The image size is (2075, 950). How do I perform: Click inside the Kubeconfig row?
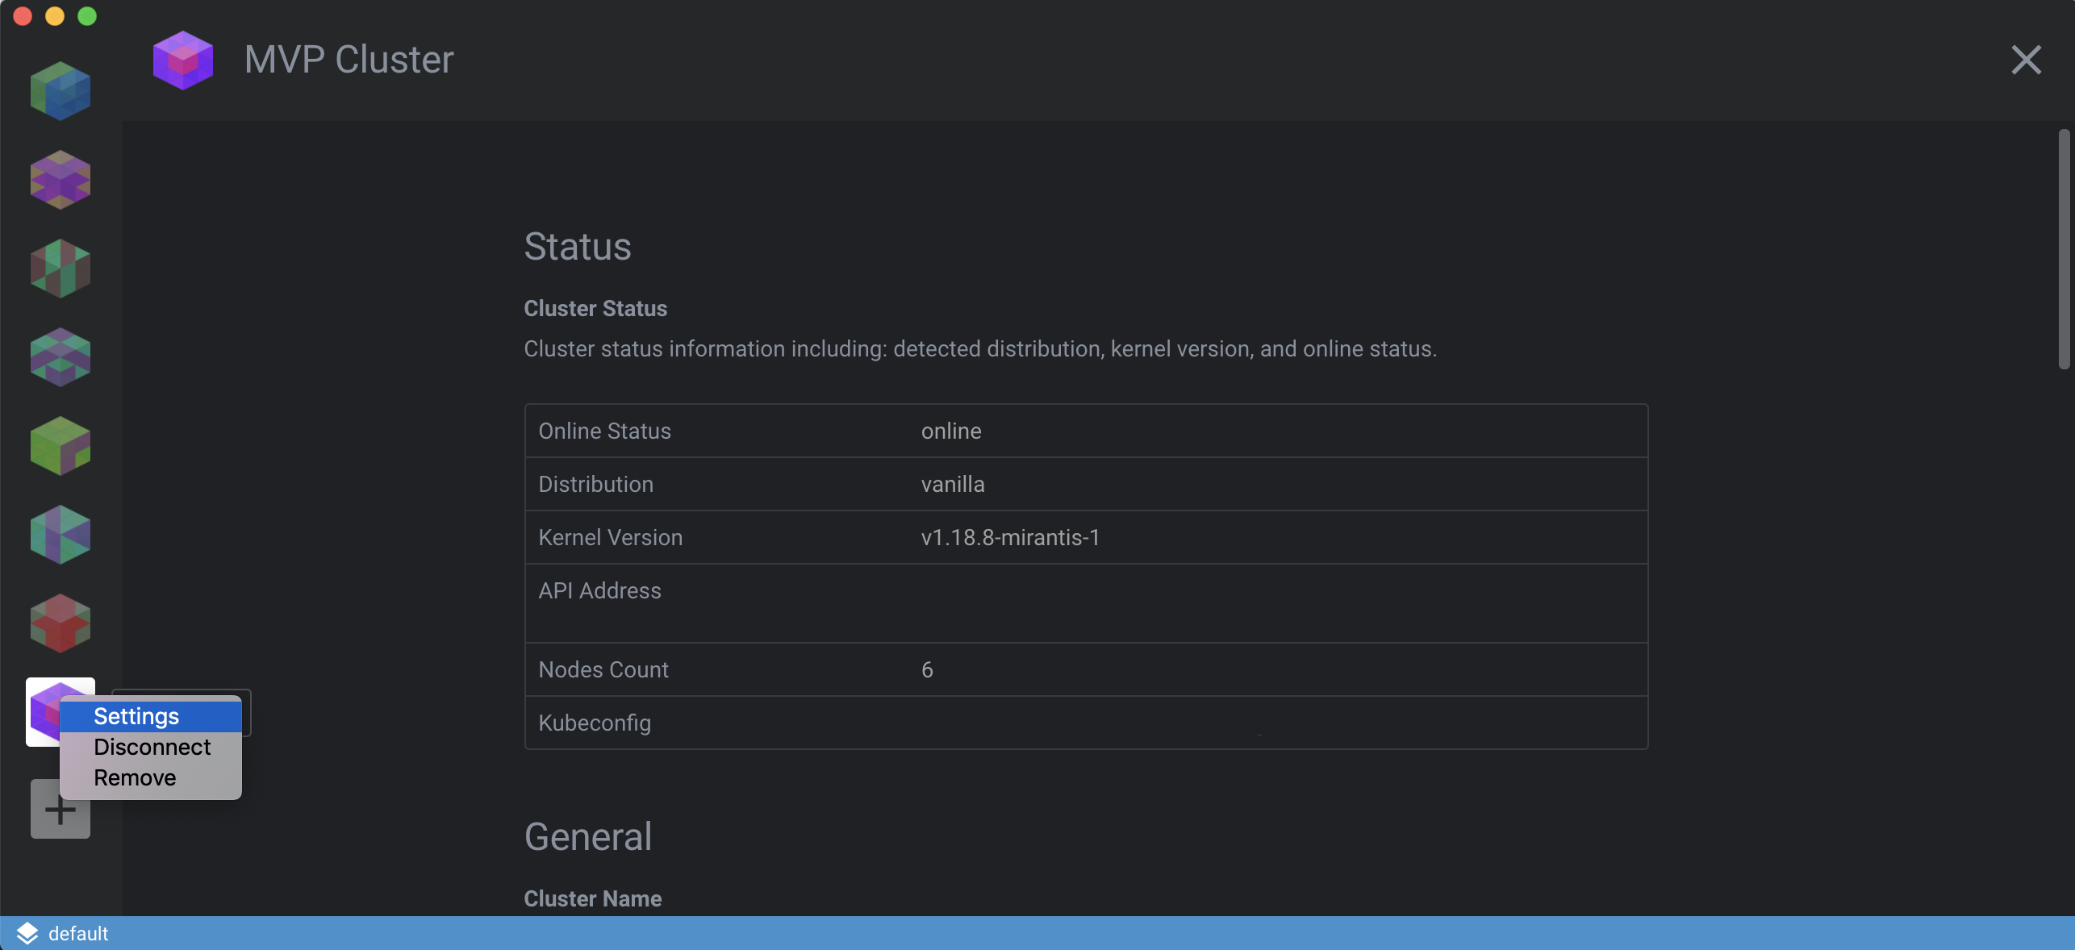click(x=1129, y=723)
